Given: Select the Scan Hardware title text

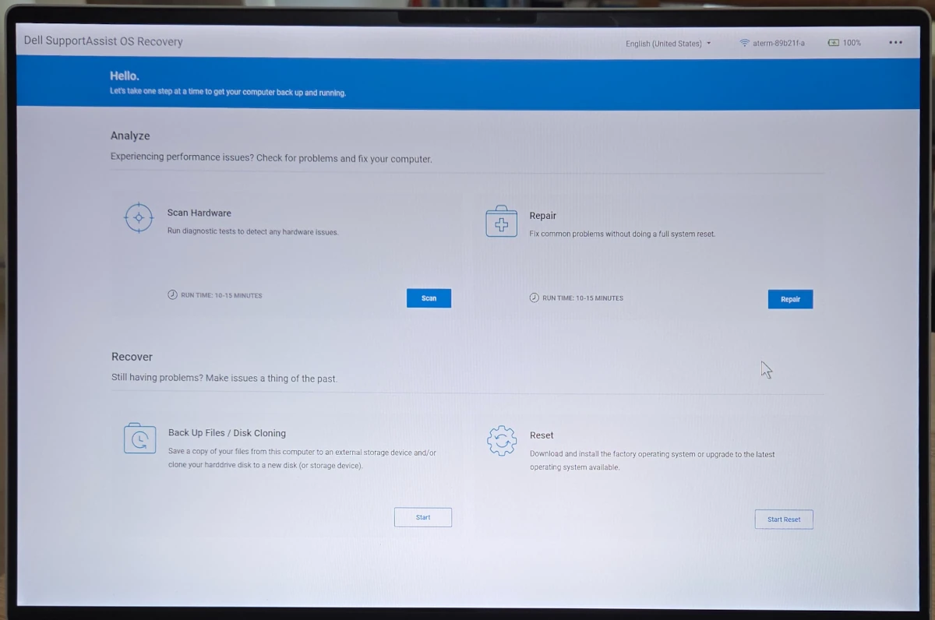Looking at the screenshot, I should pyautogui.click(x=199, y=213).
